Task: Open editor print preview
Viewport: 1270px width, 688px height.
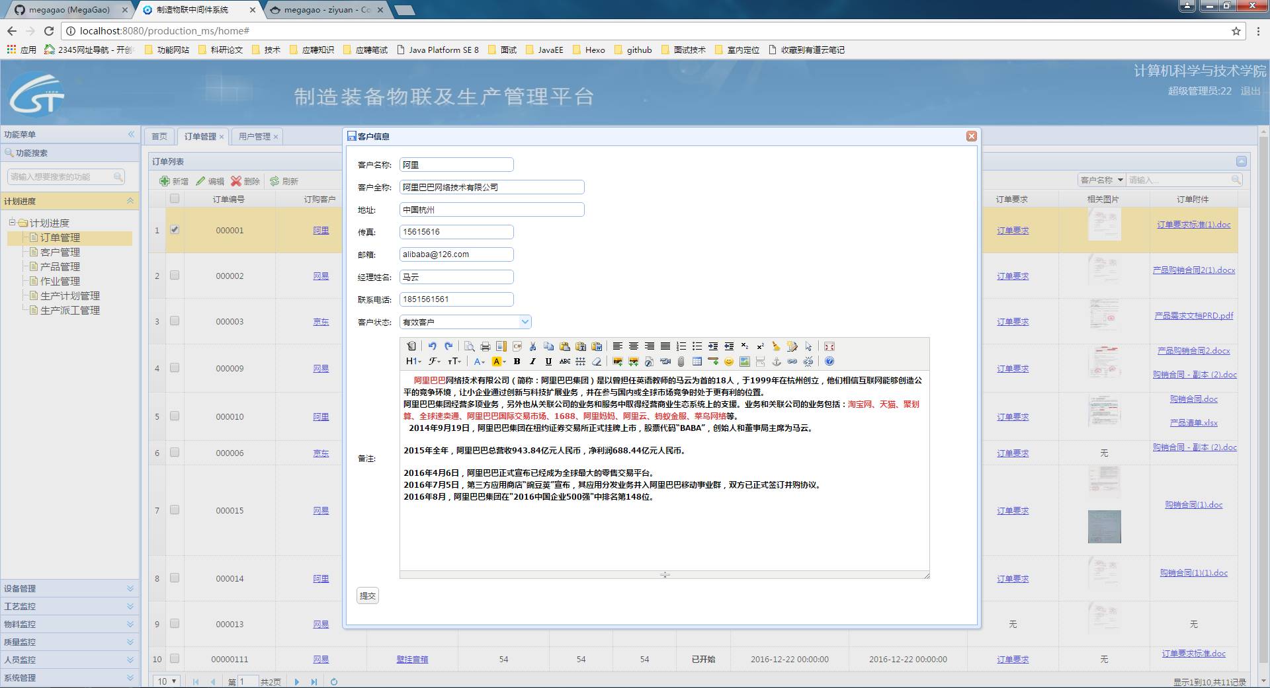Action: click(469, 346)
